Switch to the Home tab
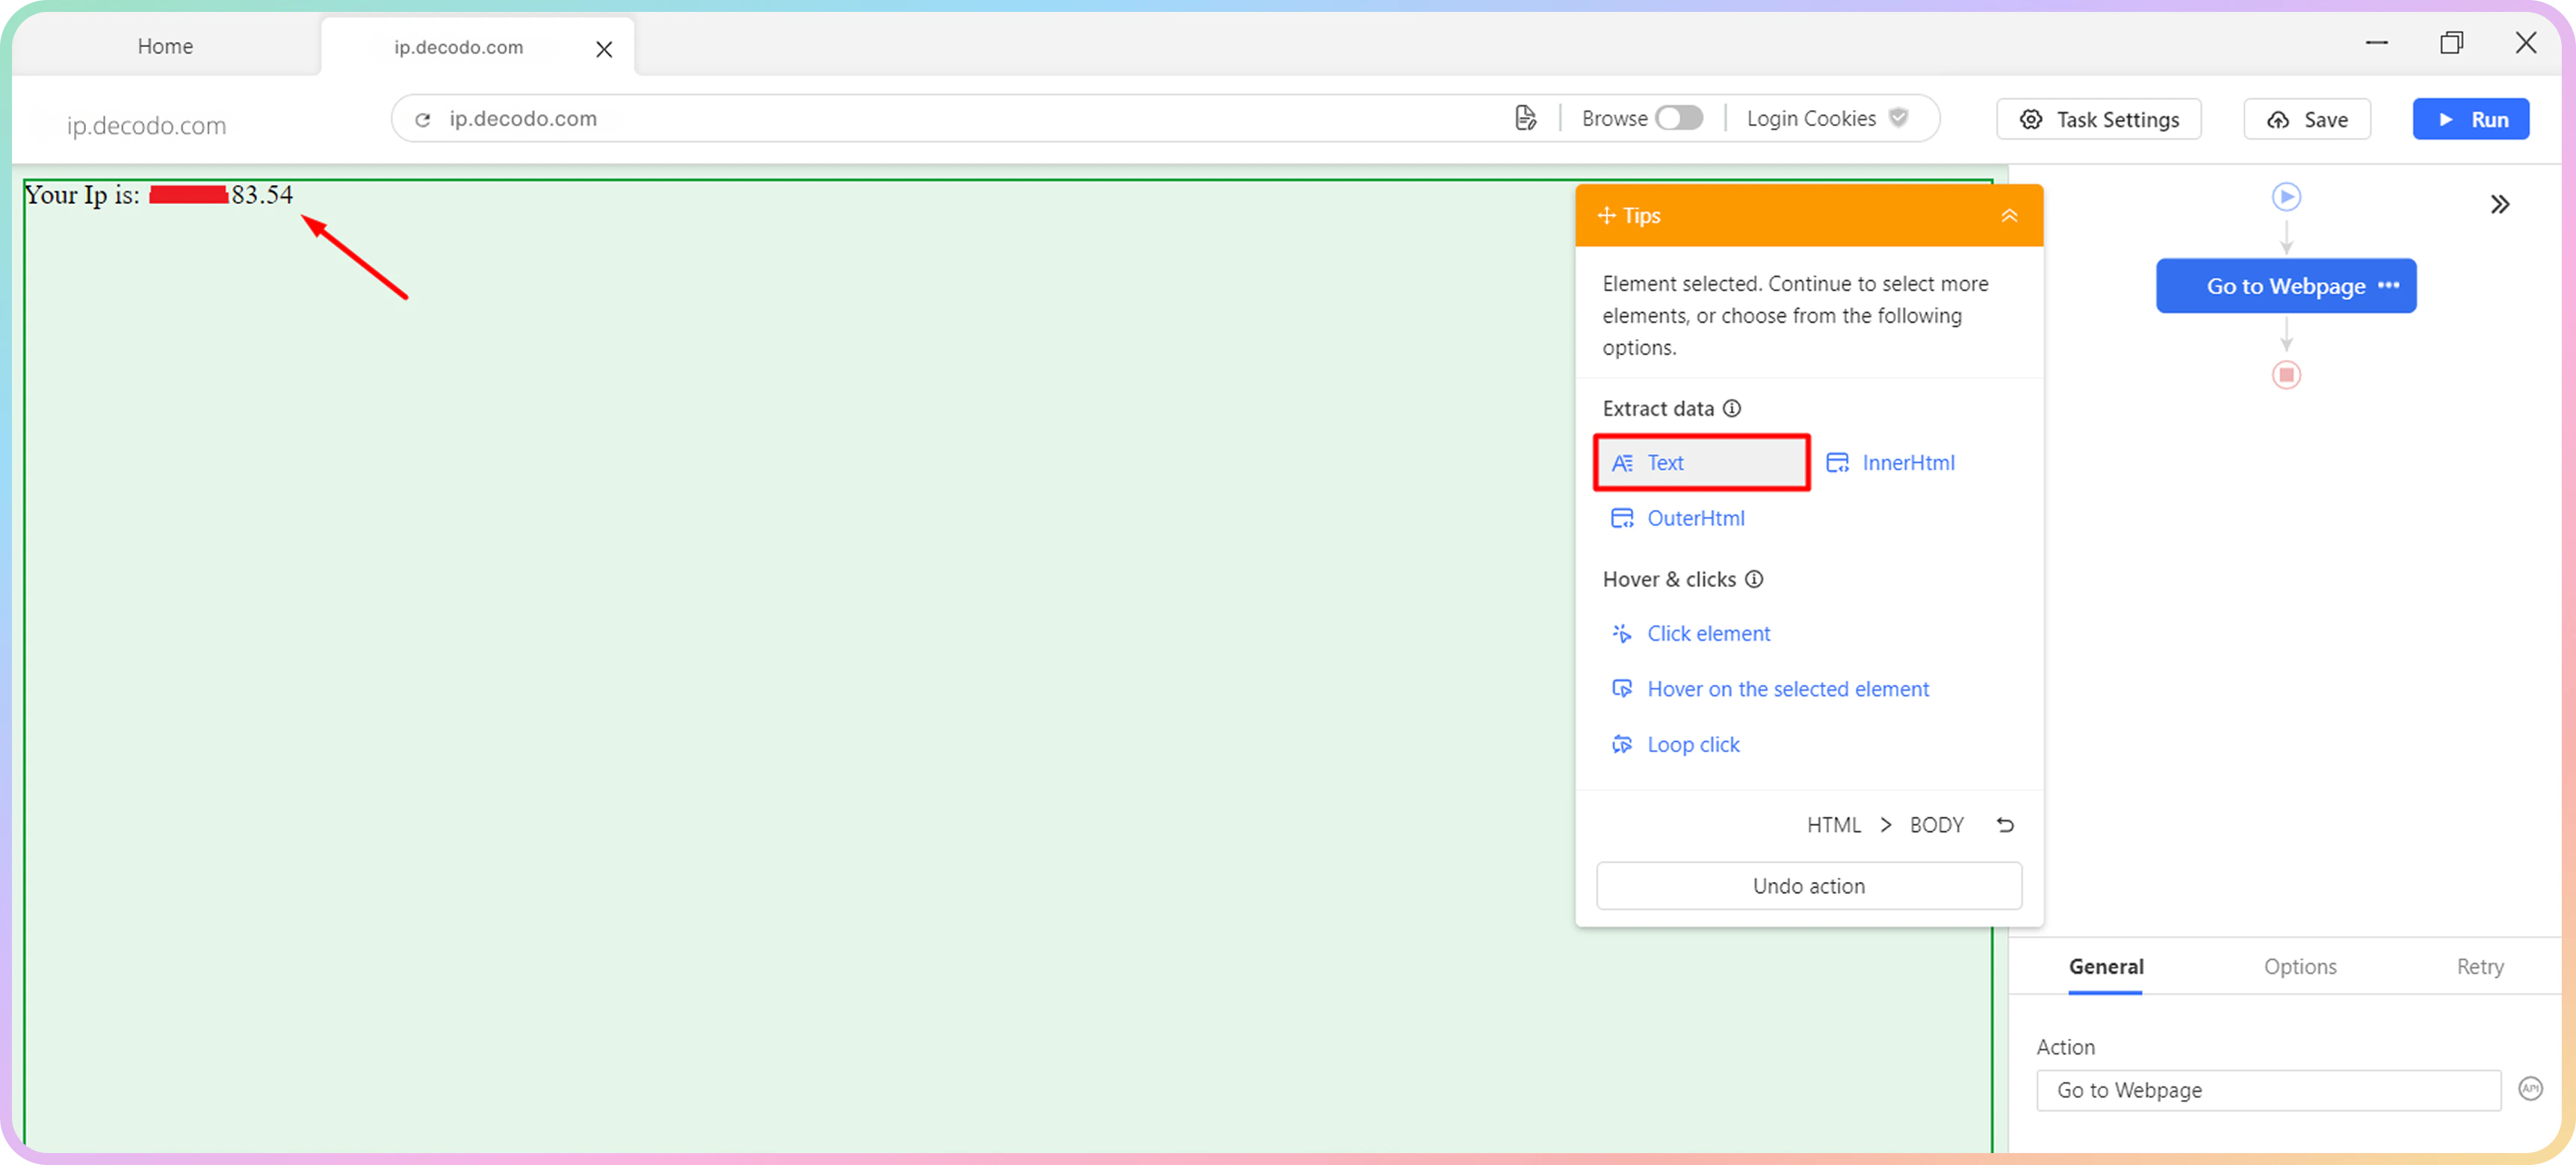Viewport: 2576px width, 1165px height. [x=165, y=46]
